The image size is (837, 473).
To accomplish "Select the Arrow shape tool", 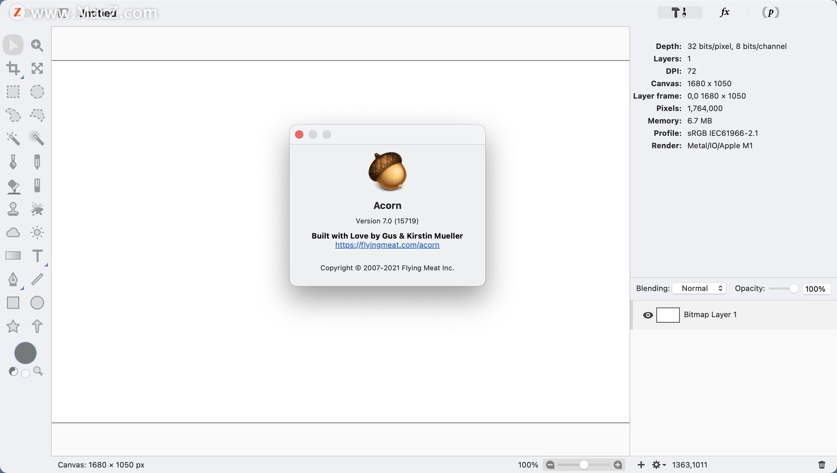I will tap(37, 326).
